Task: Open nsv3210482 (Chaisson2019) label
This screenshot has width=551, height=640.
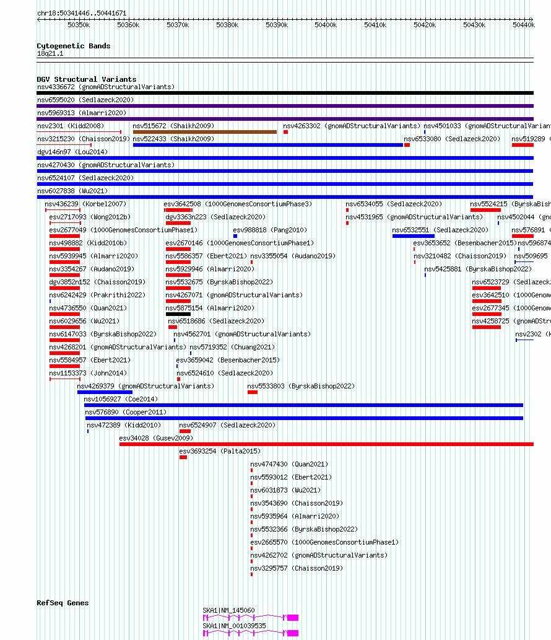Action: [460, 256]
